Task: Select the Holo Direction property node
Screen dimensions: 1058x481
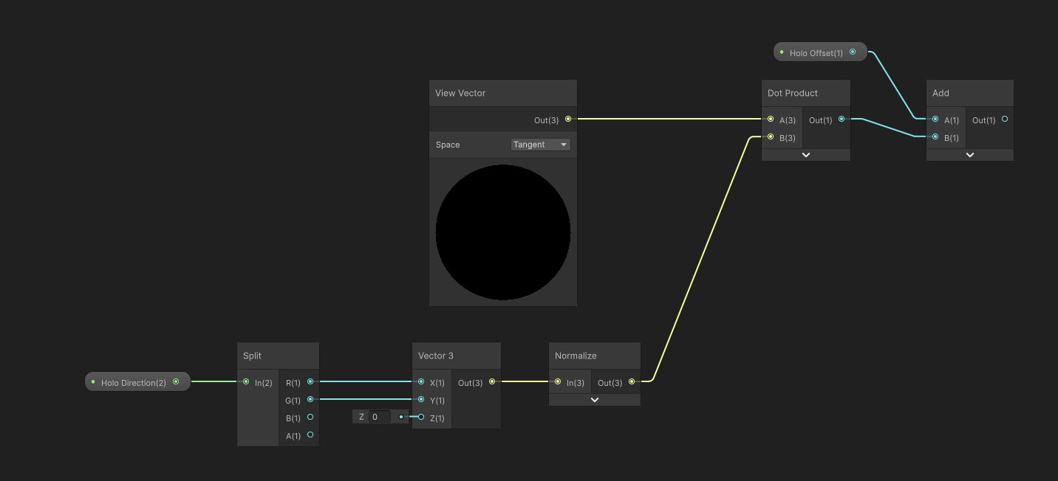Action: 133,381
